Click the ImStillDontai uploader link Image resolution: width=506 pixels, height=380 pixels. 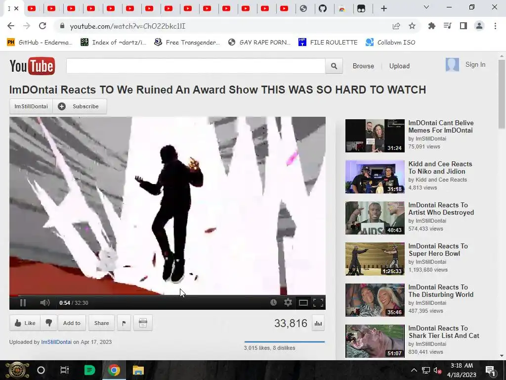coord(56,342)
